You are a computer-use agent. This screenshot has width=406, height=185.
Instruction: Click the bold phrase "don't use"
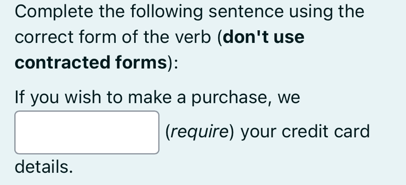(x=264, y=37)
